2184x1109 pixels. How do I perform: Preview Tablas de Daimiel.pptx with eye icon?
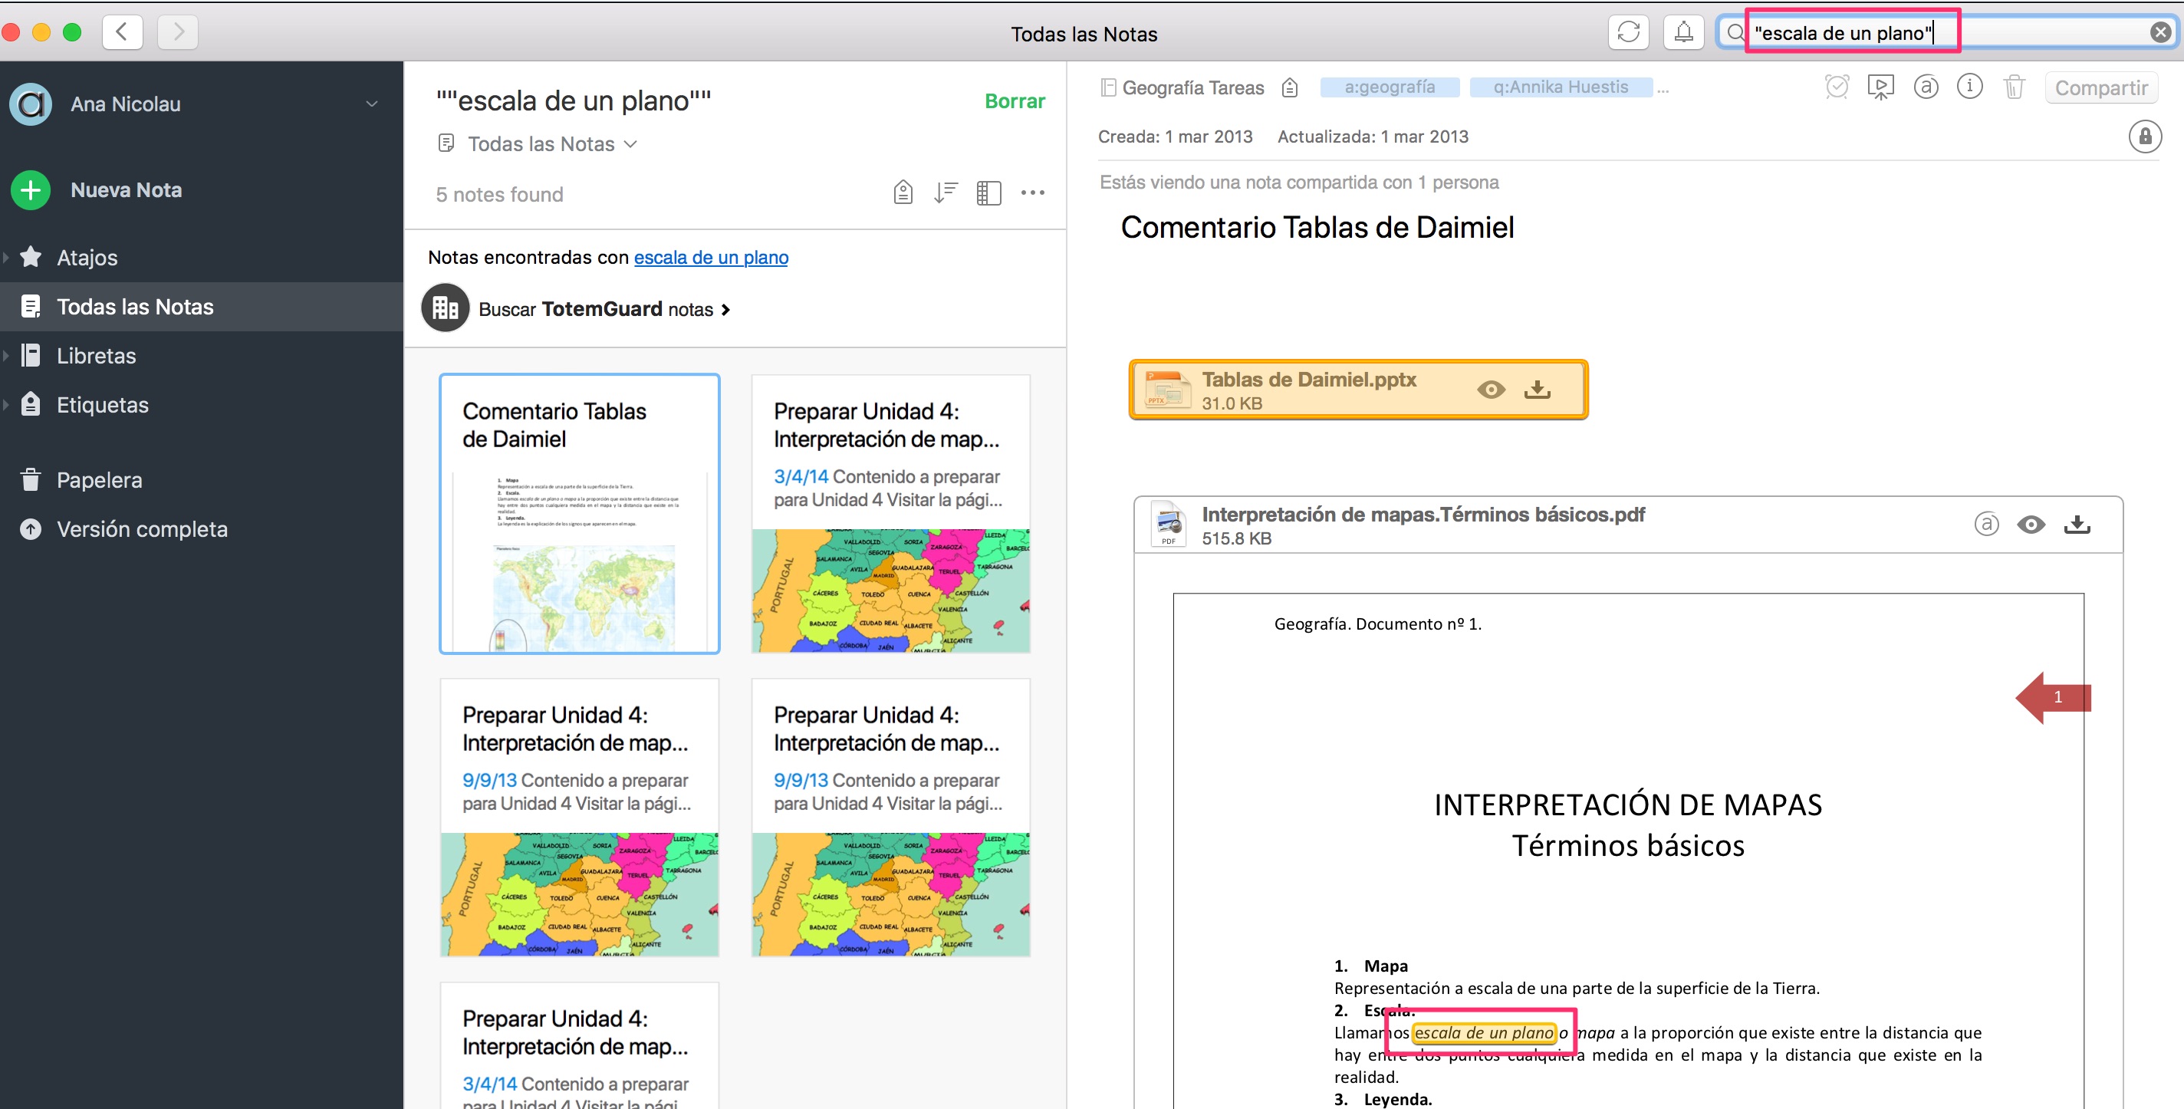[x=1491, y=389]
